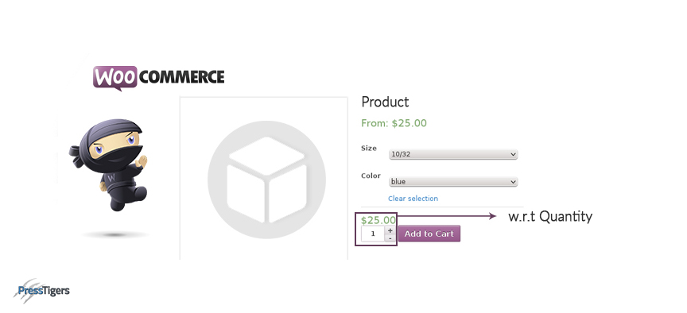The height and width of the screenshot is (313, 687).
Task: Select the green $25.00 variation price
Action: [x=378, y=220]
